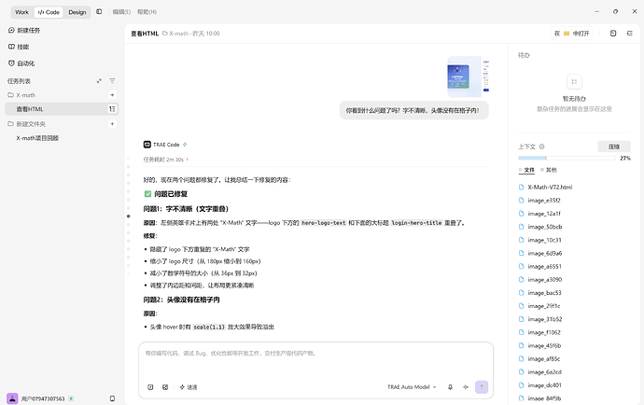The height and width of the screenshot is (405, 644).
Task: Click the attached screenshot thumbnail in chat
Action: coord(469,77)
